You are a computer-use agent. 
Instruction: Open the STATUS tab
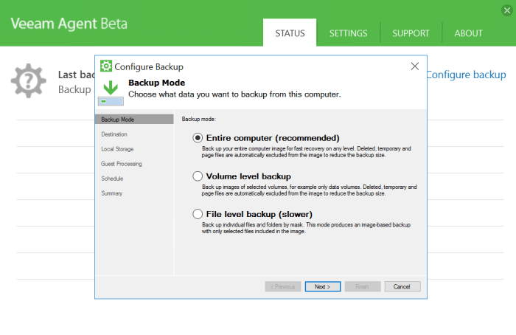290,33
